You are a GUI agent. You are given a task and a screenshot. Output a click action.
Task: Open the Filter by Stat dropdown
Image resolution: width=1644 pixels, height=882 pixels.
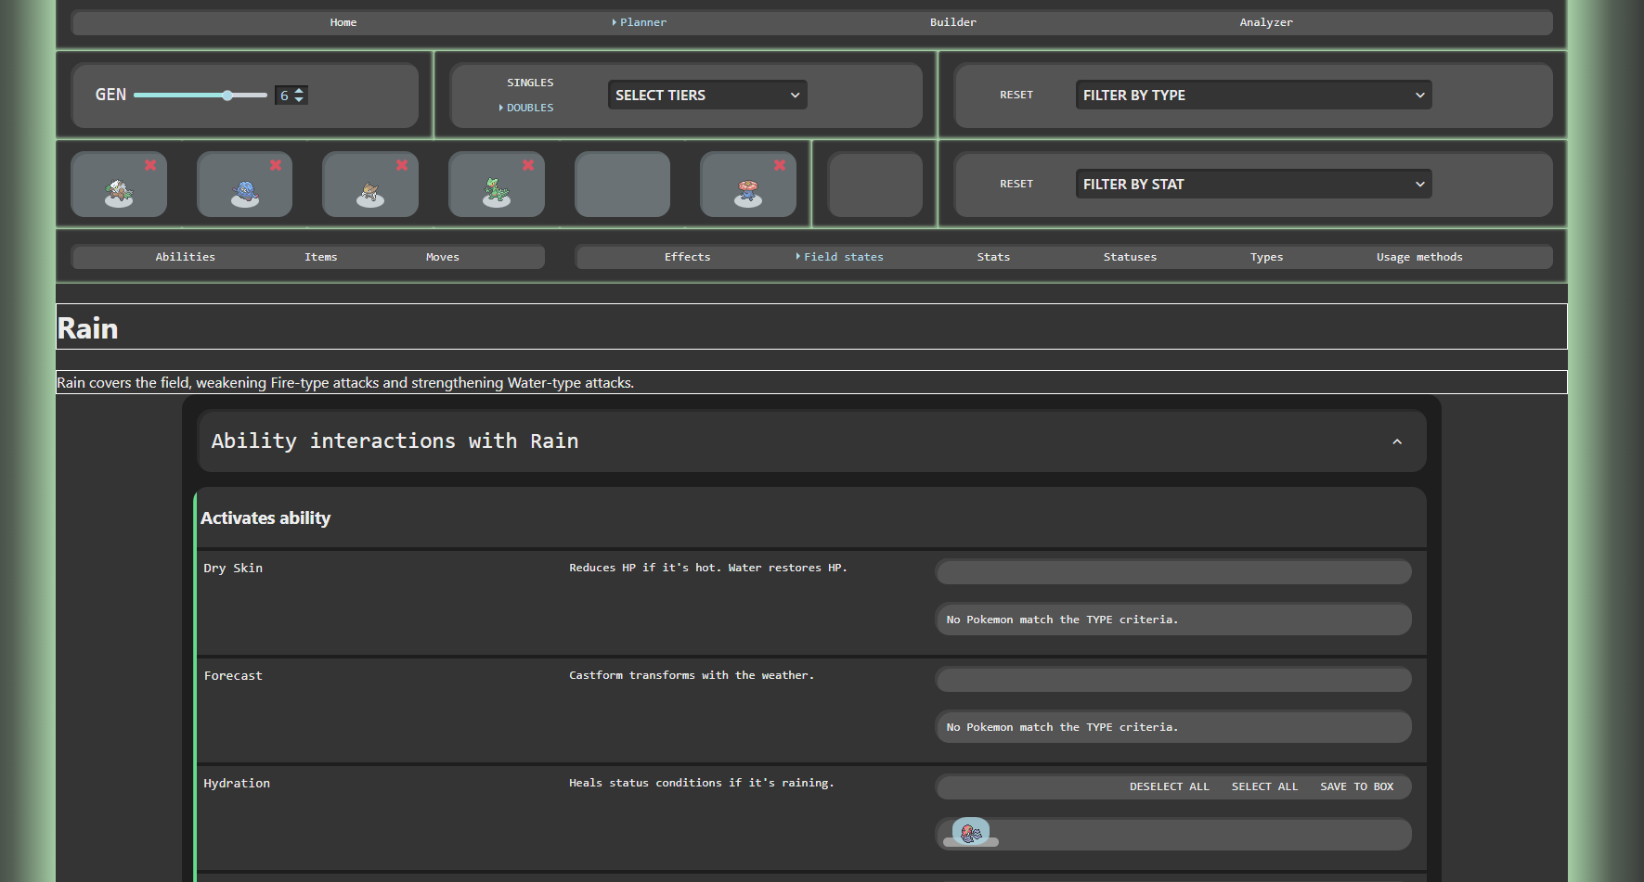pyautogui.click(x=1253, y=184)
